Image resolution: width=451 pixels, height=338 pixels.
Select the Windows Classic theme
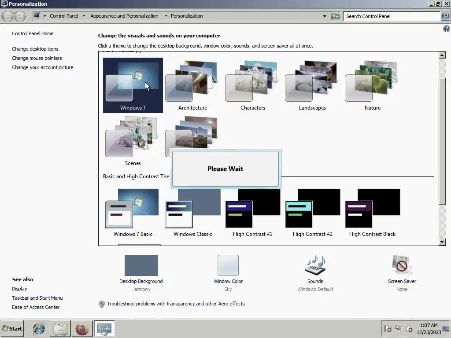[x=193, y=213]
